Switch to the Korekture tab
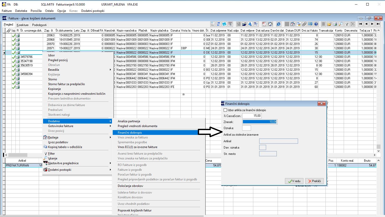 [x=23, y=25]
